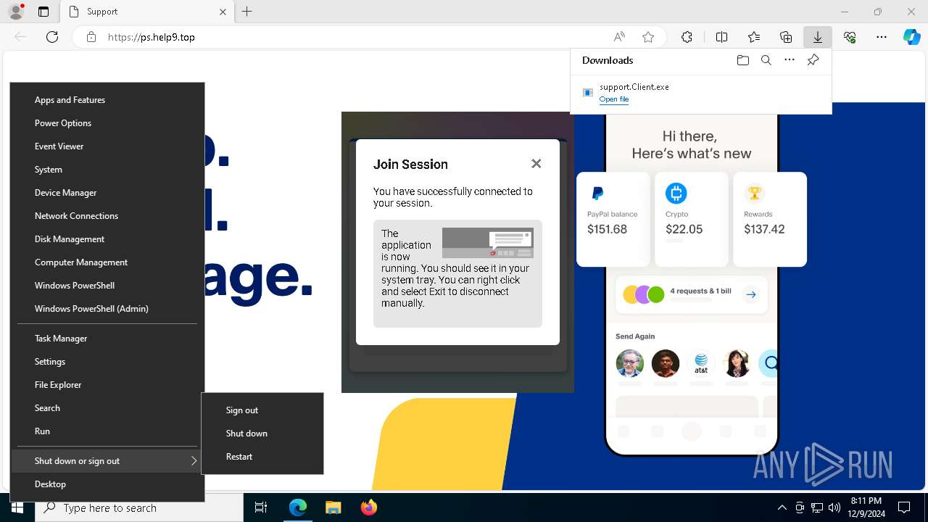Image resolution: width=928 pixels, height=522 pixels.
Task: Open Browser essentials heart icon
Action: [850, 37]
